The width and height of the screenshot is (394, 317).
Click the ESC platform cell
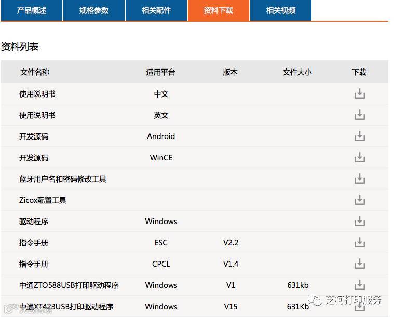161,243
